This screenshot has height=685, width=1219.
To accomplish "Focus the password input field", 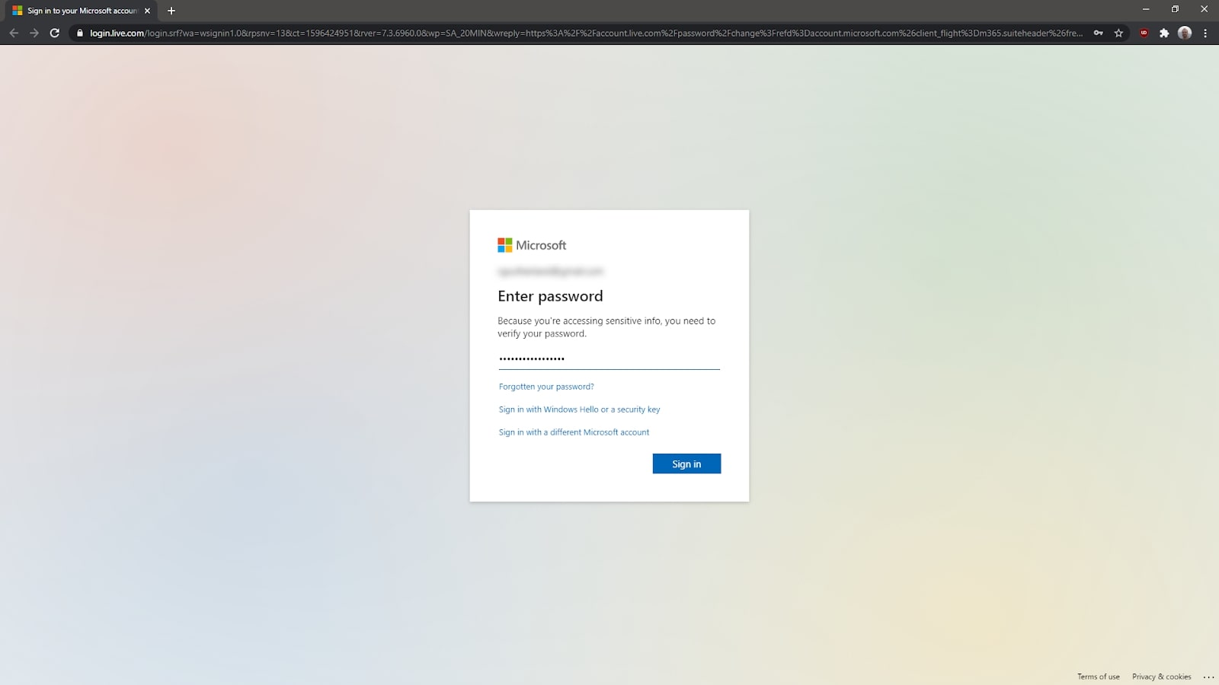I will [609, 358].
